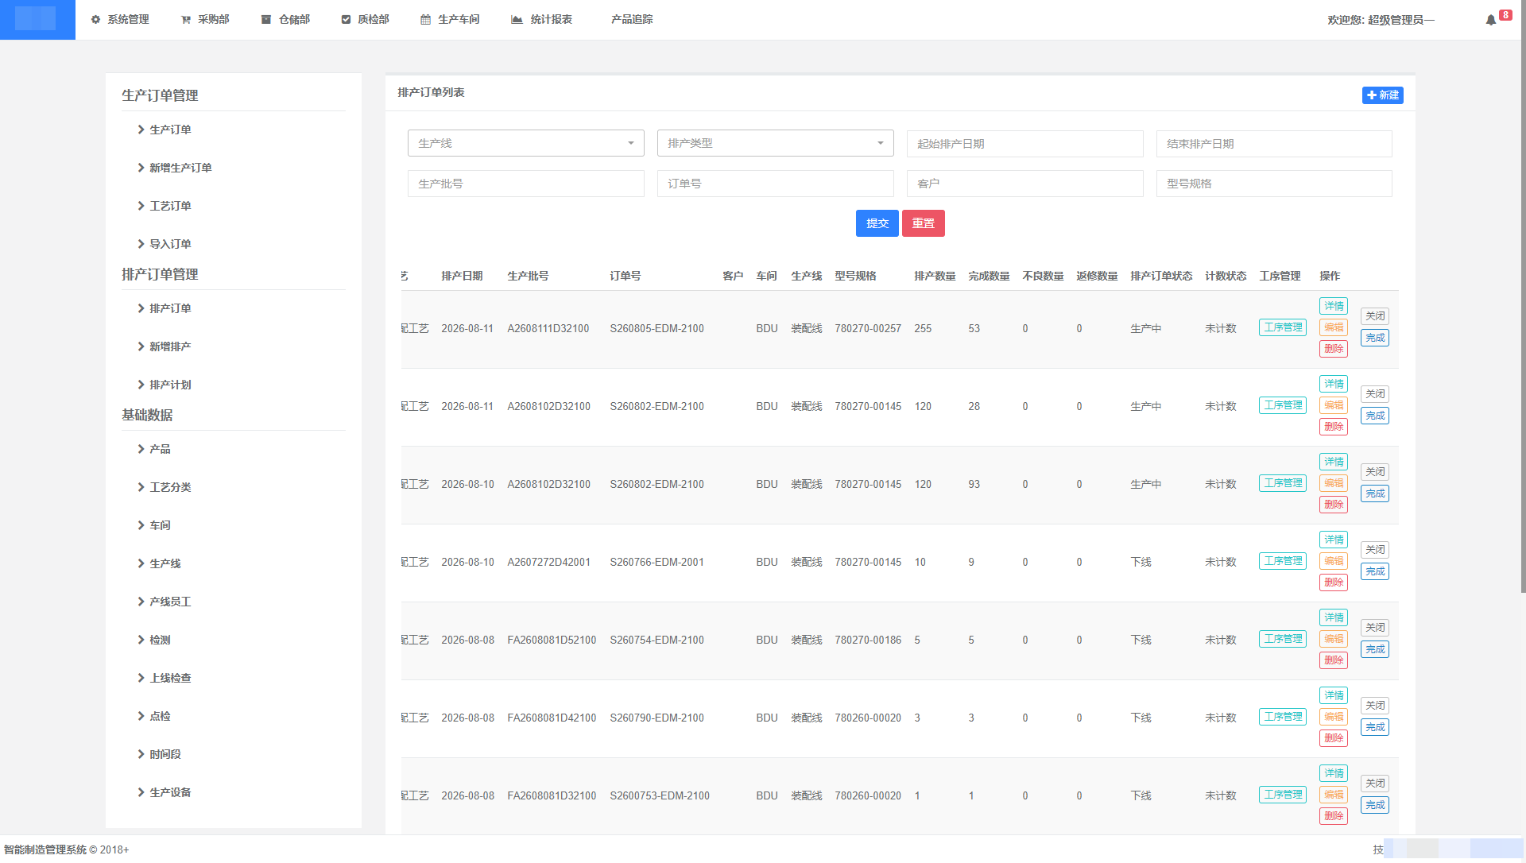The height and width of the screenshot is (863, 1526).
Task: Open 生产车间 menu with calendar icon
Action: coord(450,19)
